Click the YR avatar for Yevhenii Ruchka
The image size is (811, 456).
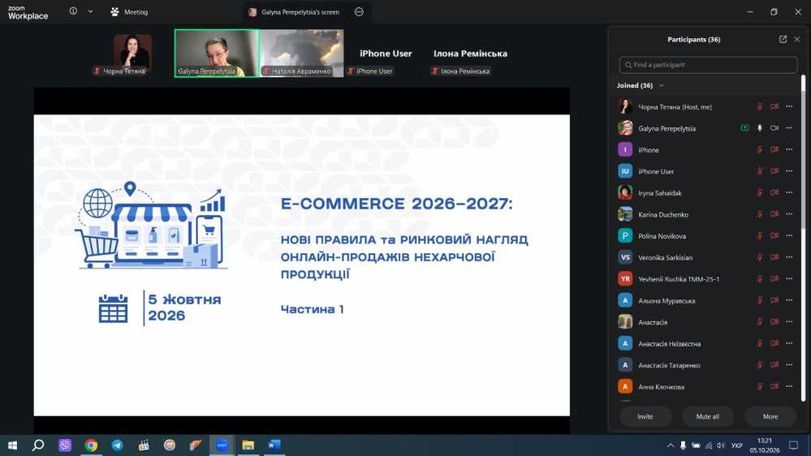point(625,278)
